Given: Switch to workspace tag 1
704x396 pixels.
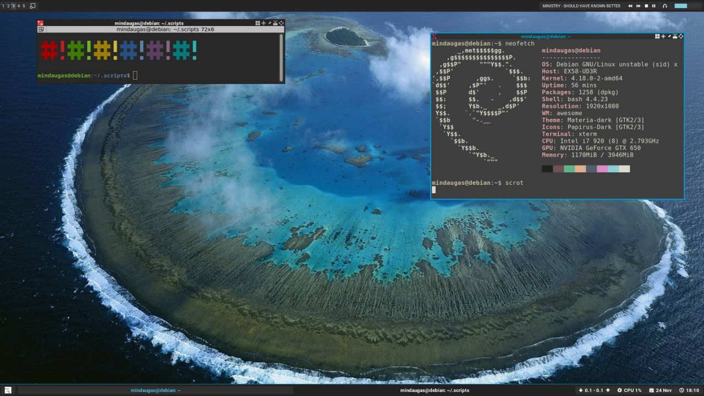Looking at the screenshot, I should [x=3, y=5].
